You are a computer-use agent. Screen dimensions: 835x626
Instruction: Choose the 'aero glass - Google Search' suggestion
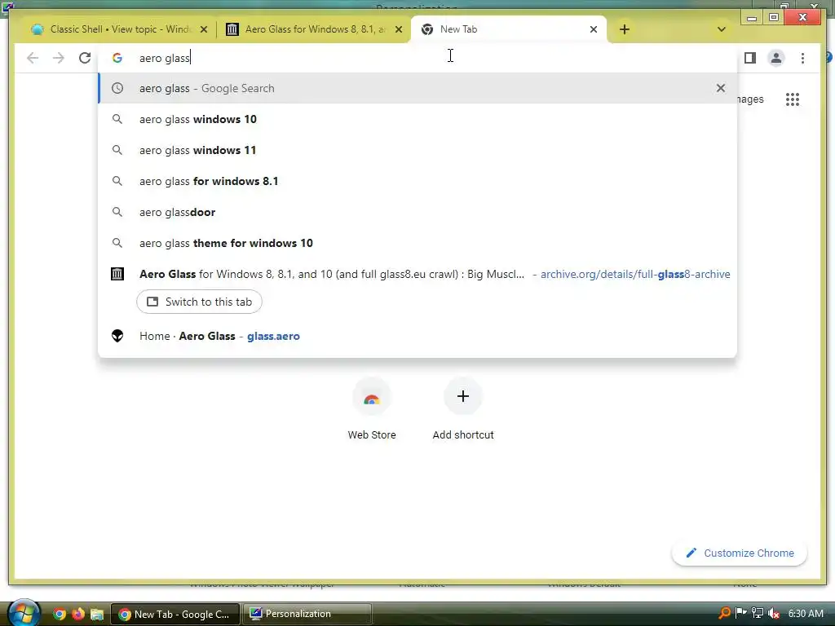(417, 88)
